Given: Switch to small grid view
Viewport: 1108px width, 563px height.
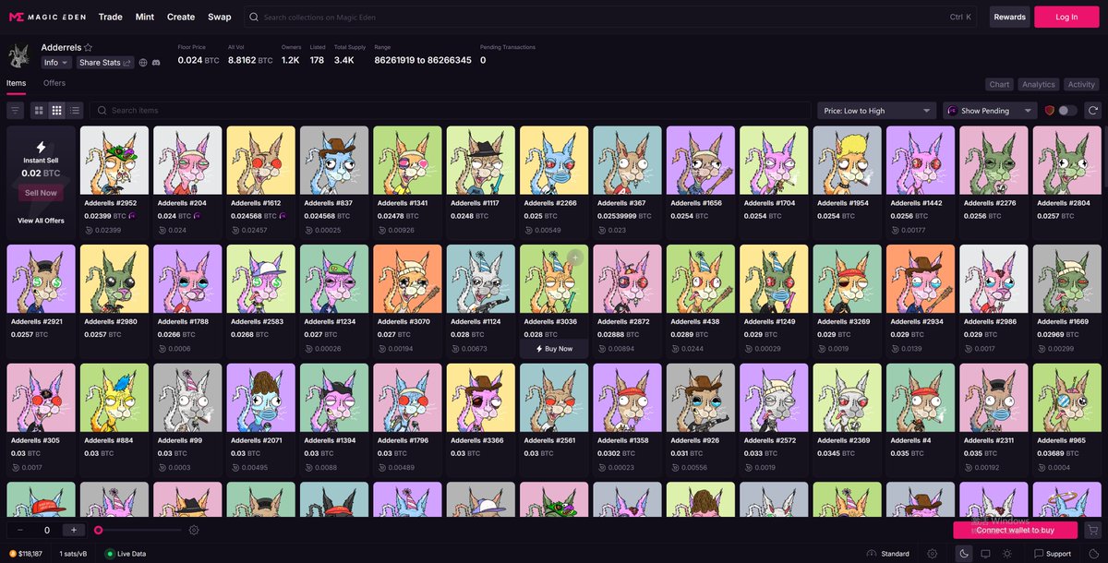Looking at the screenshot, I should [x=56, y=110].
